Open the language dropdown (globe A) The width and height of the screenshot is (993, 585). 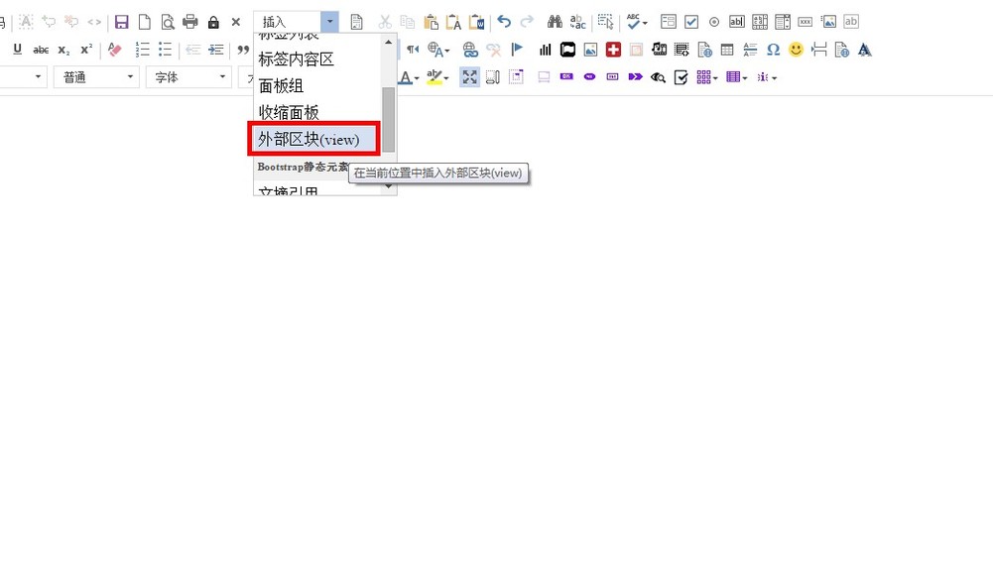coord(438,50)
